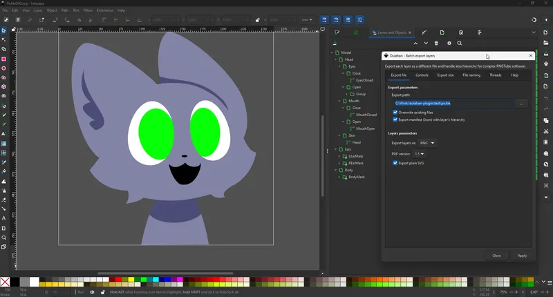This screenshot has height=297, width=553.
Task: Open PDF version 1.5 dropdown
Action: (x=420, y=154)
